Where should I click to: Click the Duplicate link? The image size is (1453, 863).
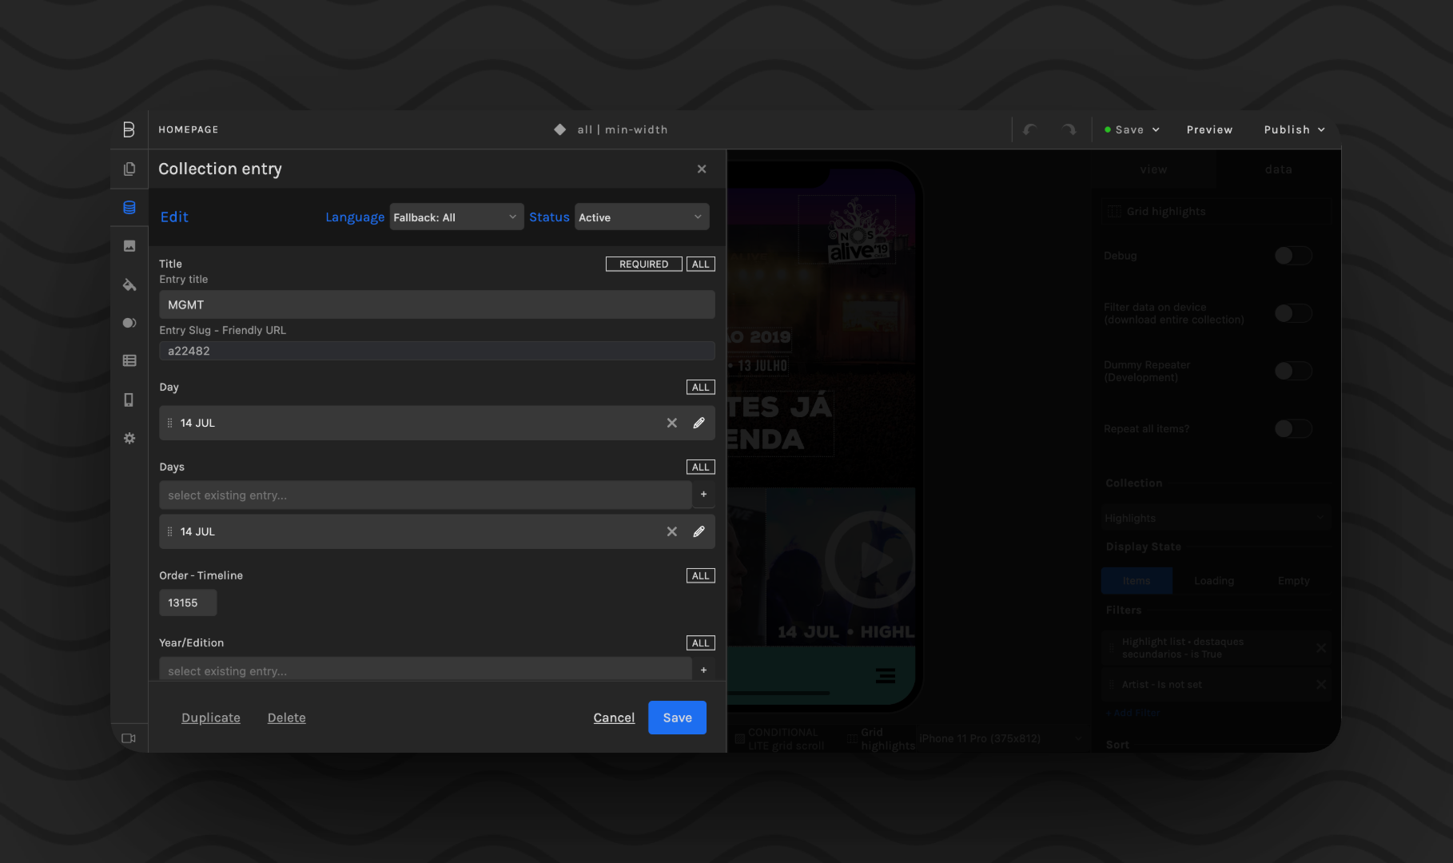211,718
